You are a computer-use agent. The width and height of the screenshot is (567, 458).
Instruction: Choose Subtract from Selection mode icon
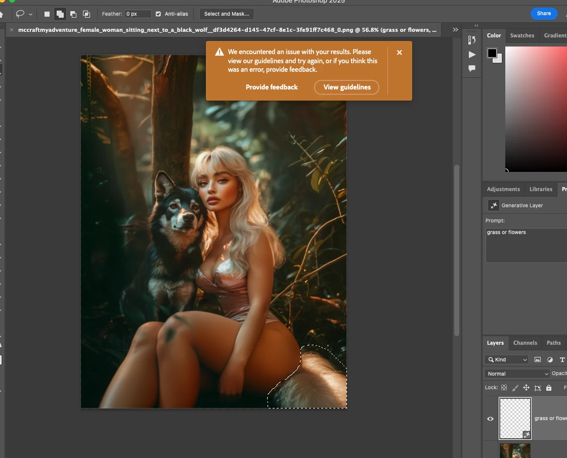point(73,14)
